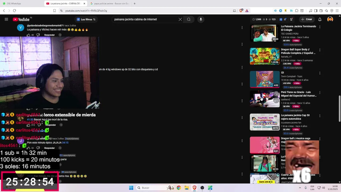Like the comment by yolandaisabelargomedomarin871

click(x=29, y=35)
